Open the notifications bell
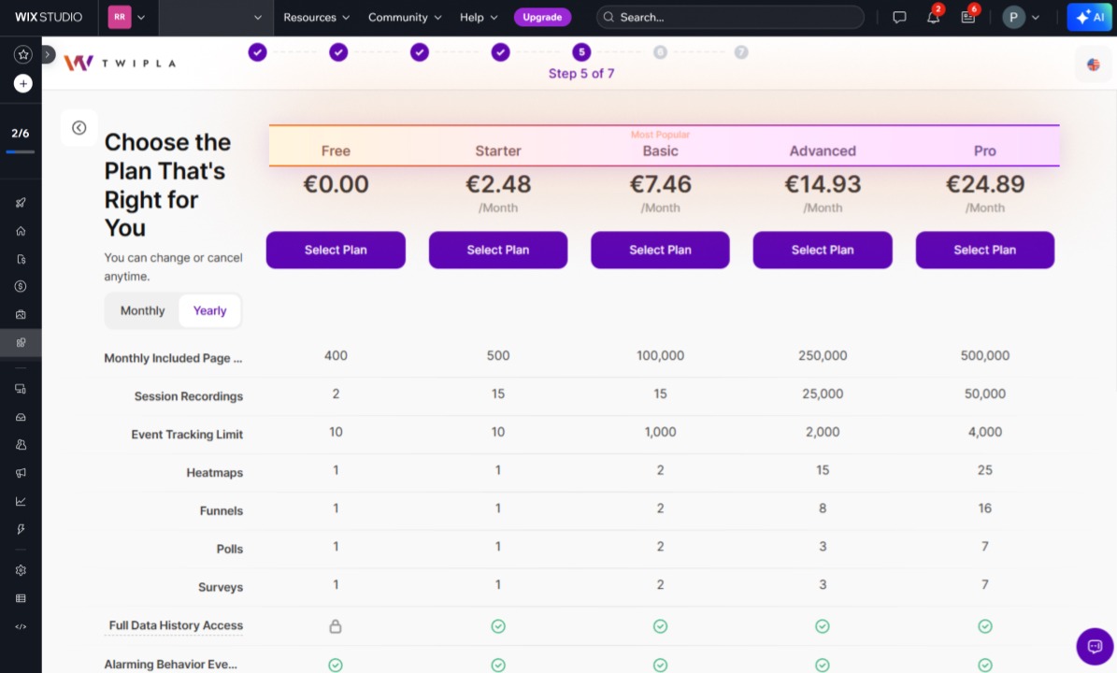This screenshot has height=673, width=1117. click(933, 18)
